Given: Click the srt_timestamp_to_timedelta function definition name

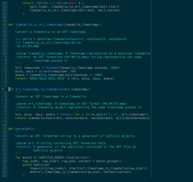Looking at the screenshot, I should pos(39,89).
